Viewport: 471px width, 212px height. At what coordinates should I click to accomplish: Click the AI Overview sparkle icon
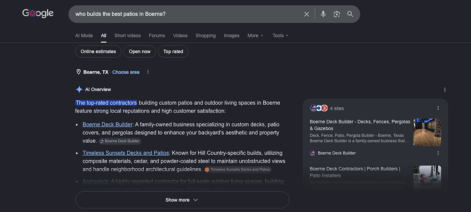coord(79,89)
